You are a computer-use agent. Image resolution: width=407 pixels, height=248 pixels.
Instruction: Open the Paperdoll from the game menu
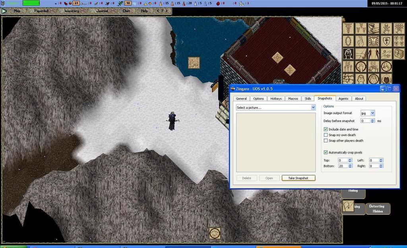[41, 11]
